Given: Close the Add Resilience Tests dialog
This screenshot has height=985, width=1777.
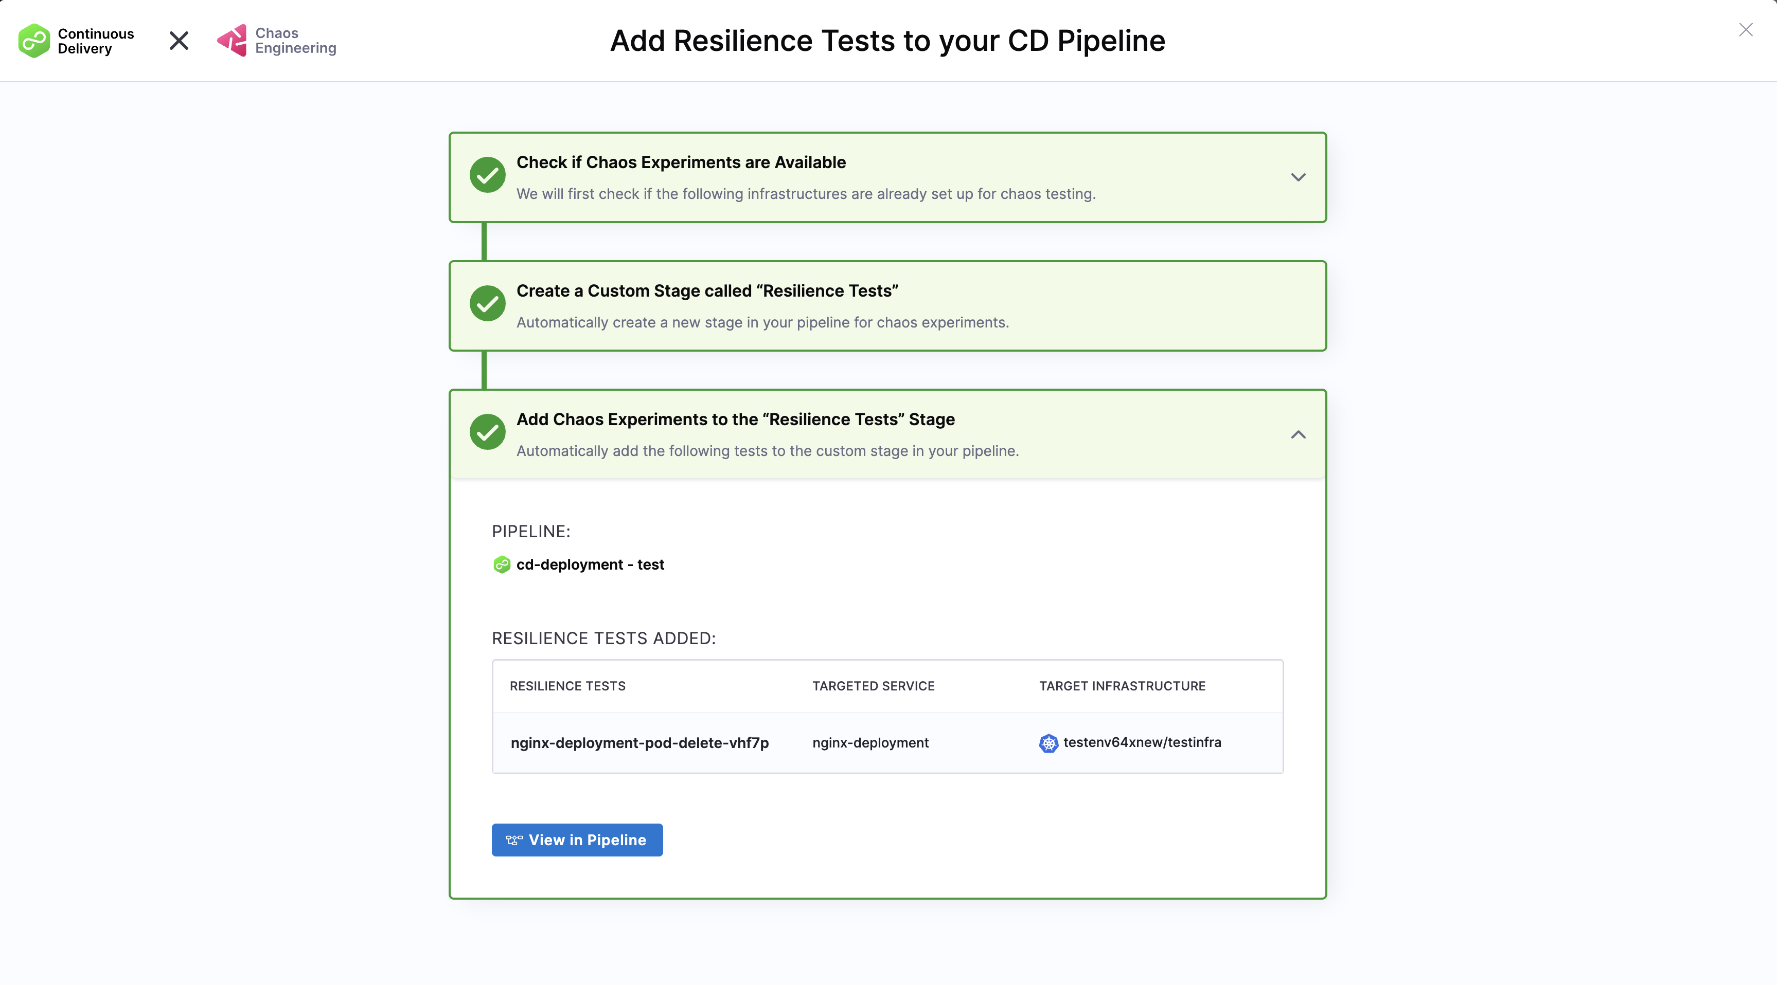Looking at the screenshot, I should (x=1746, y=30).
